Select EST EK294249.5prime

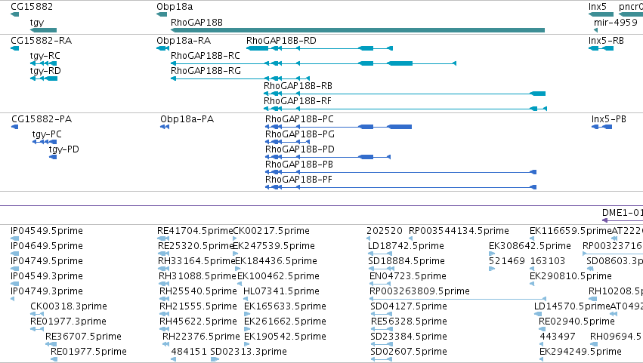580,352
